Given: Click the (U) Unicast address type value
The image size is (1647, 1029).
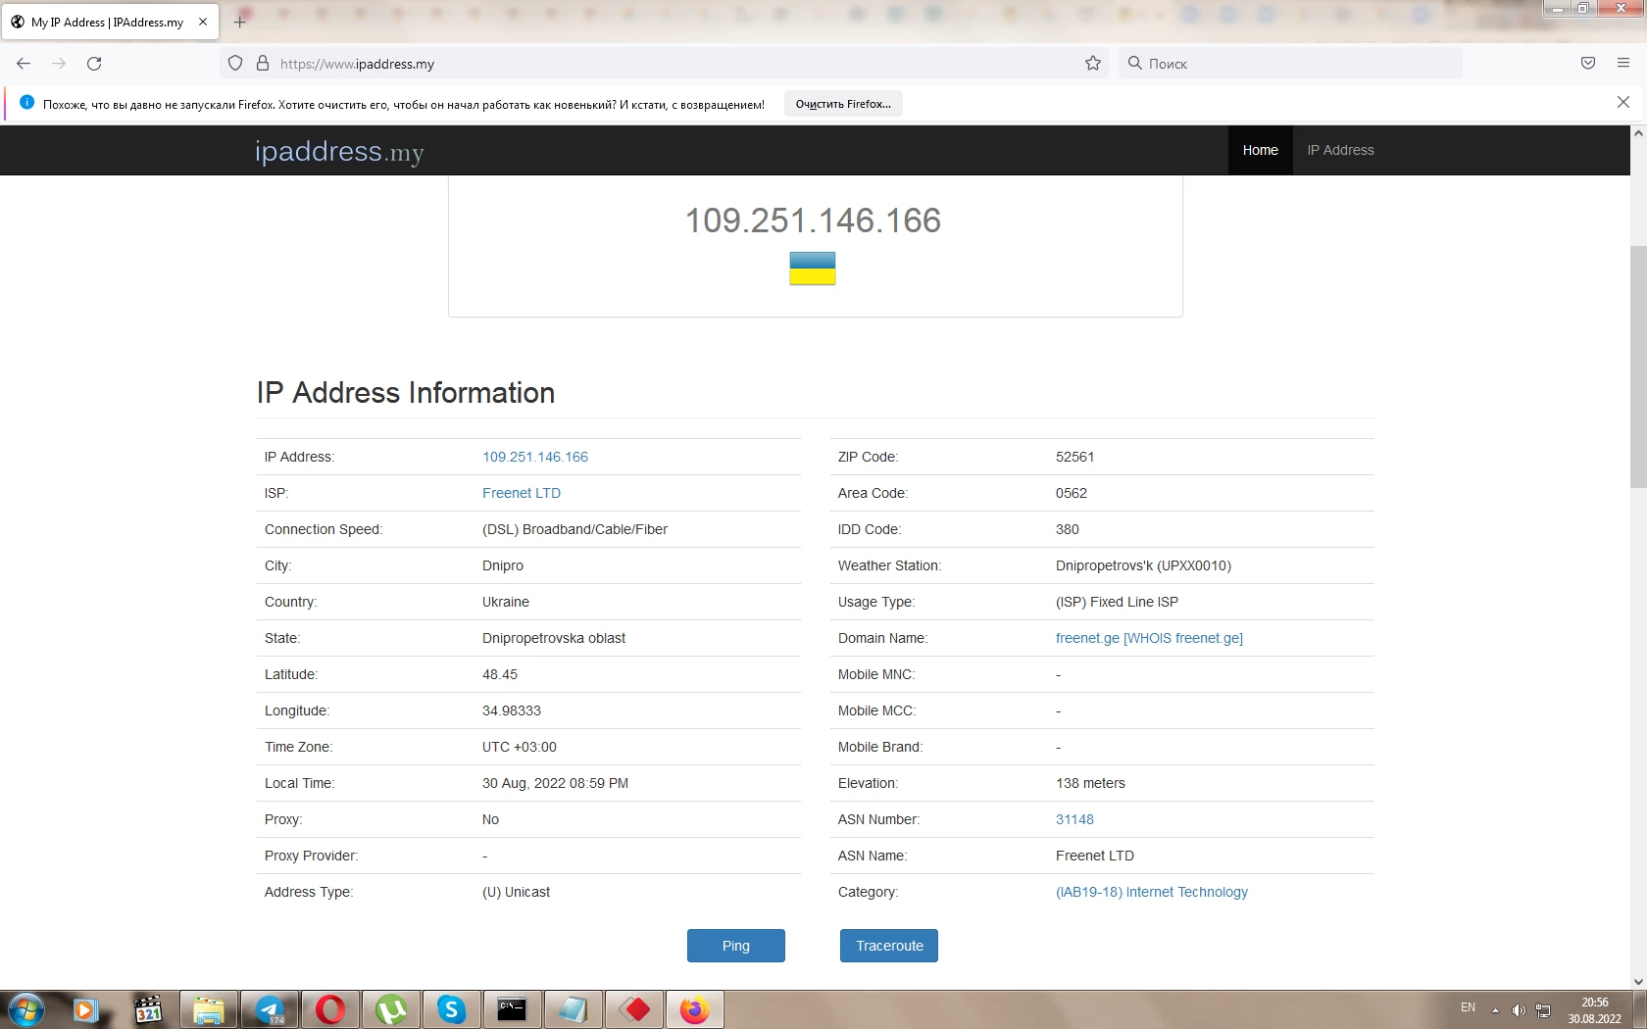Looking at the screenshot, I should 517,892.
